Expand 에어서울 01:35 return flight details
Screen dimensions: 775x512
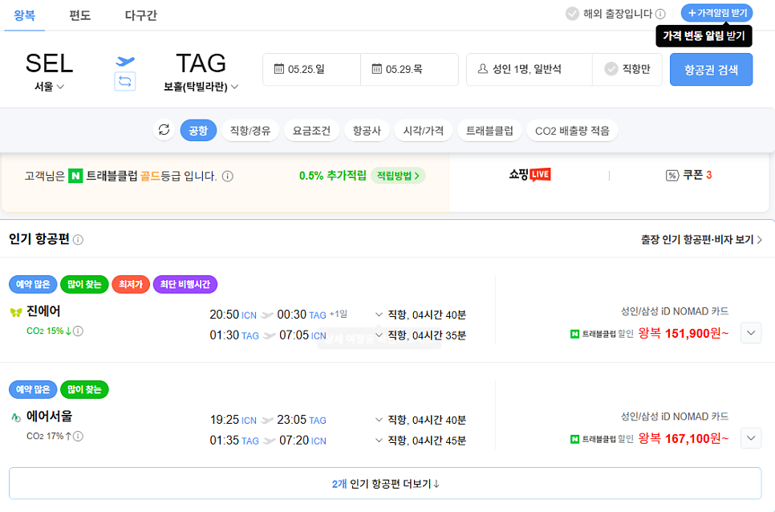[379, 441]
